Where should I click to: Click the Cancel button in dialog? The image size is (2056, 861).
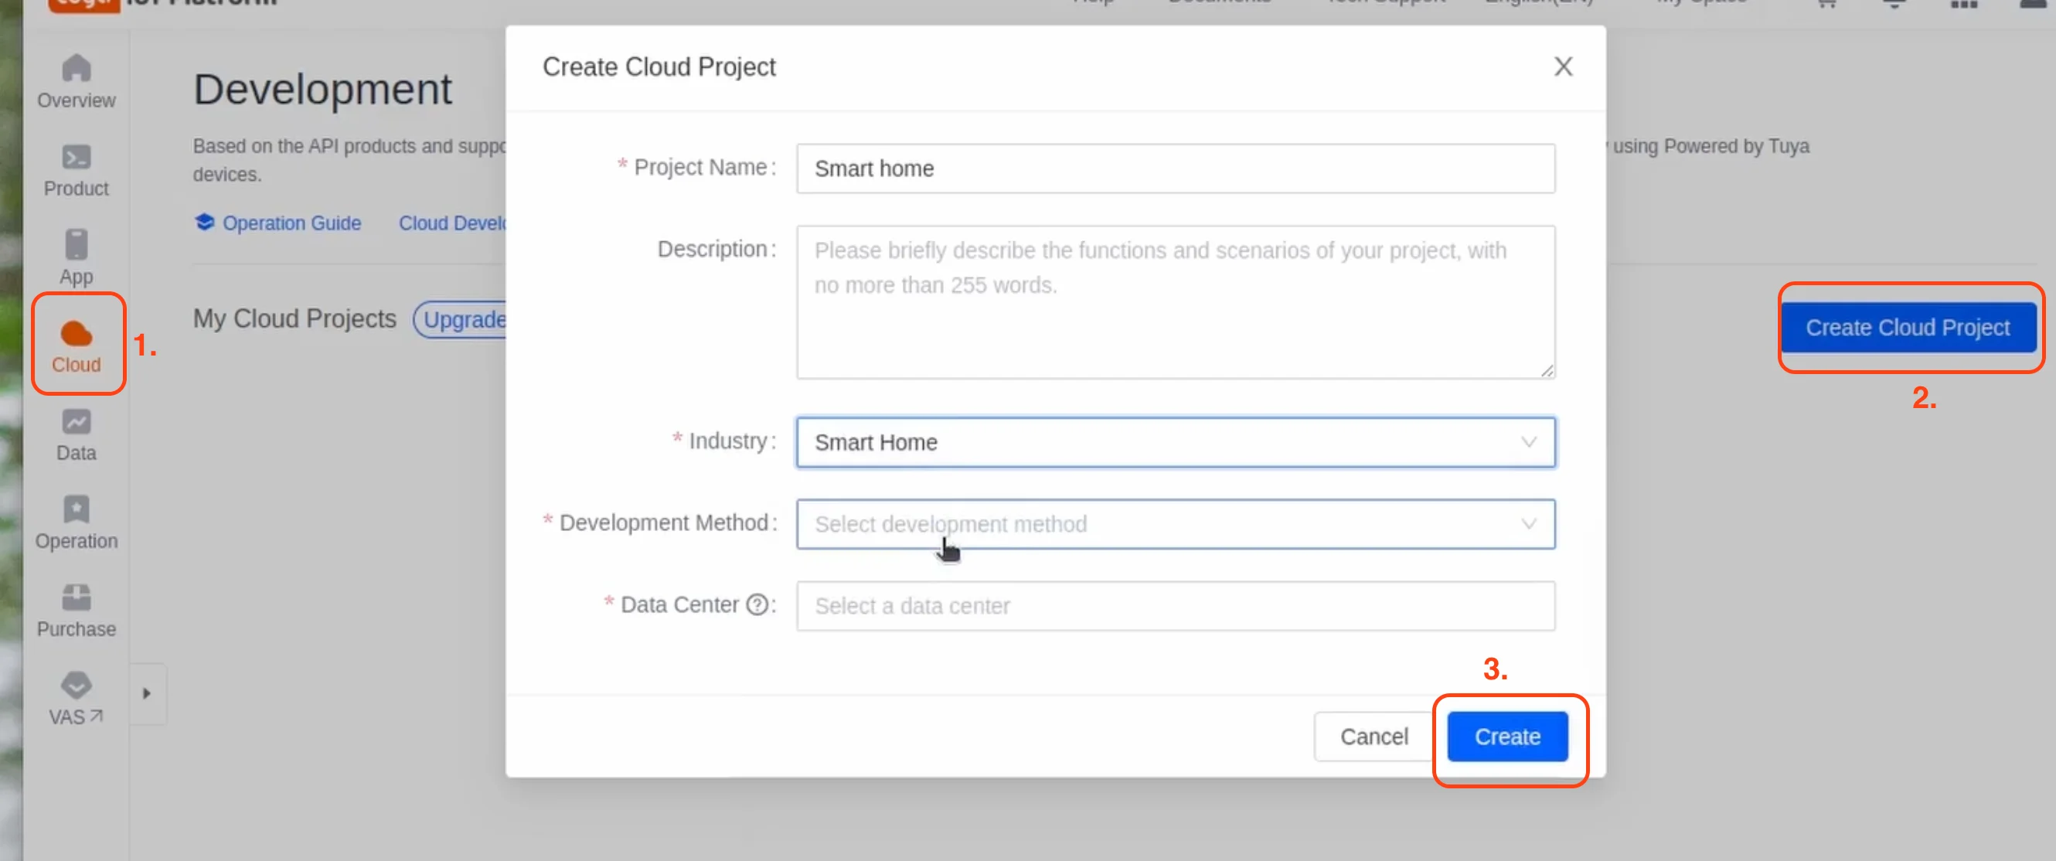tap(1374, 737)
